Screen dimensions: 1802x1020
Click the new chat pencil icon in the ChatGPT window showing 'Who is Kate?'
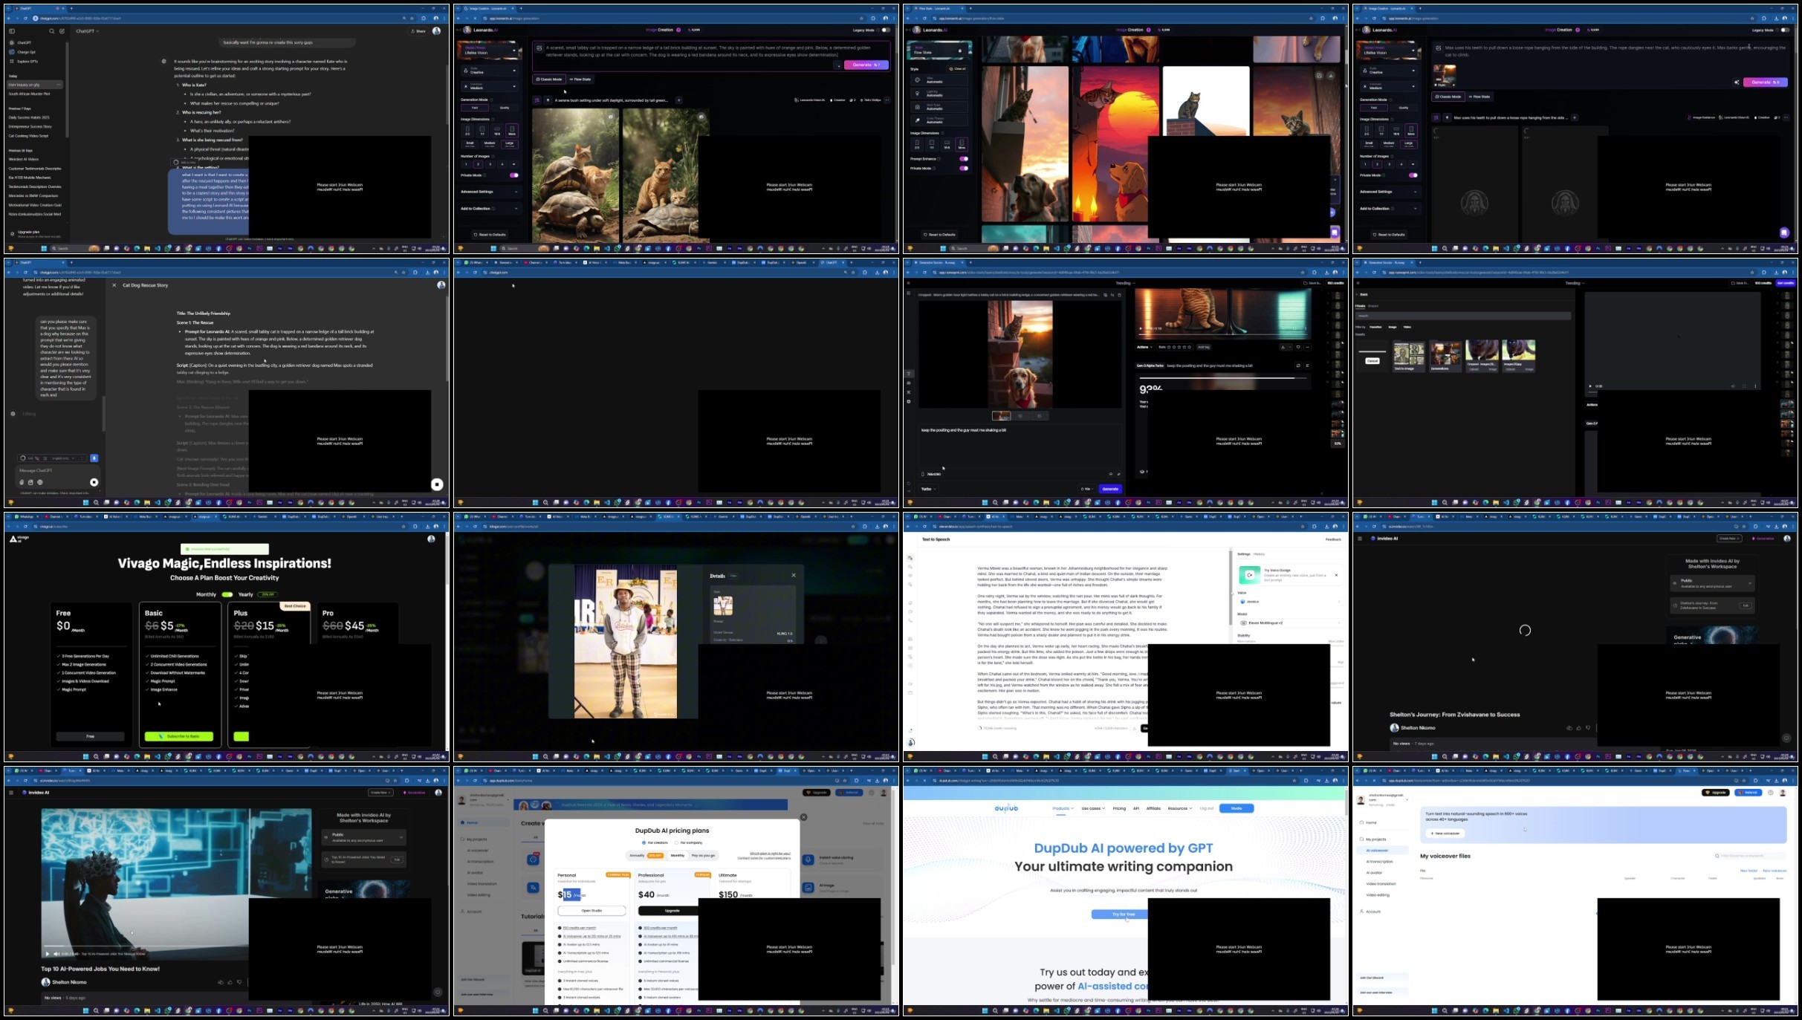click(x=62, y=31)
